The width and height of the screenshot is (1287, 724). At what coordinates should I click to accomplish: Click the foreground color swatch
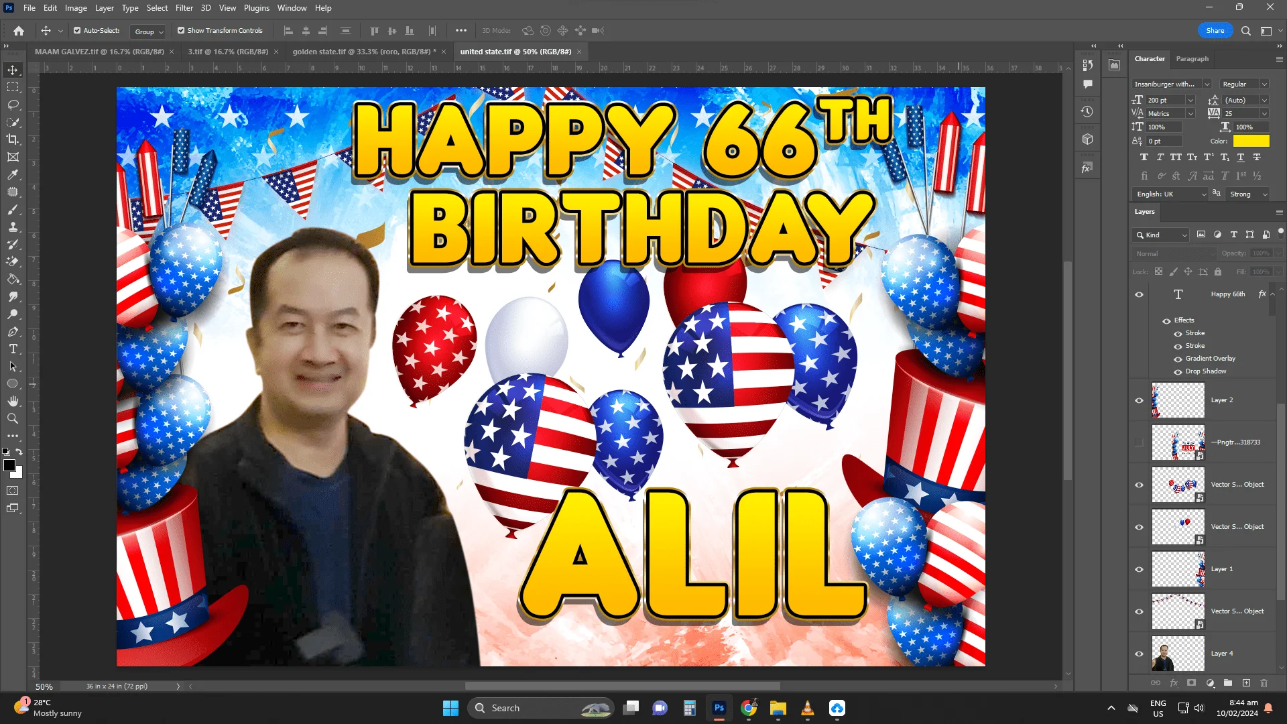9,465
